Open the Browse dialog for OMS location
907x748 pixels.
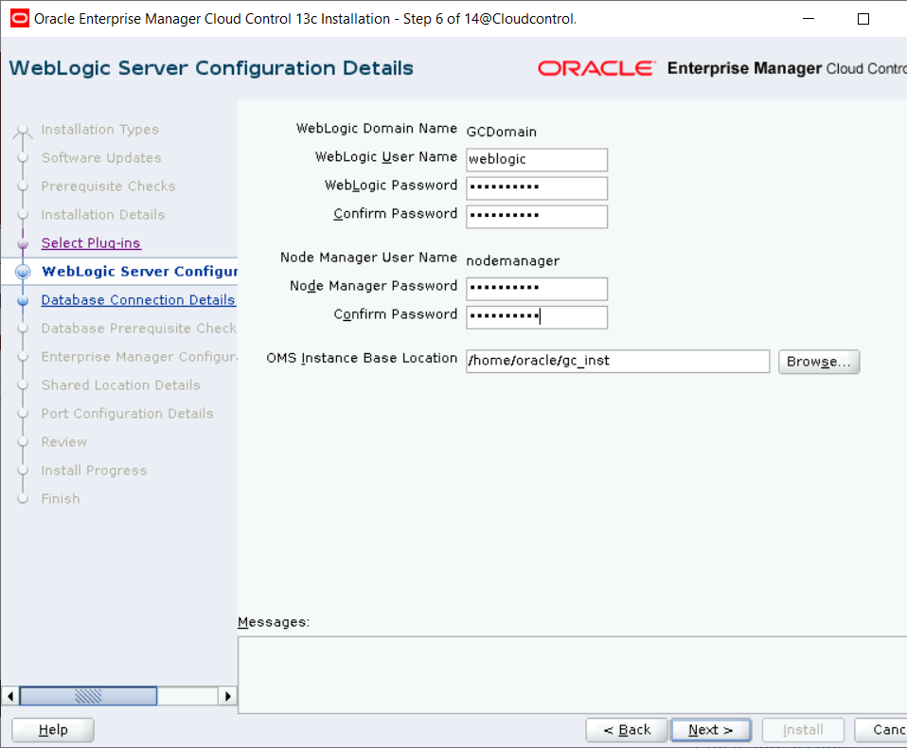click(x=819, y=362)
